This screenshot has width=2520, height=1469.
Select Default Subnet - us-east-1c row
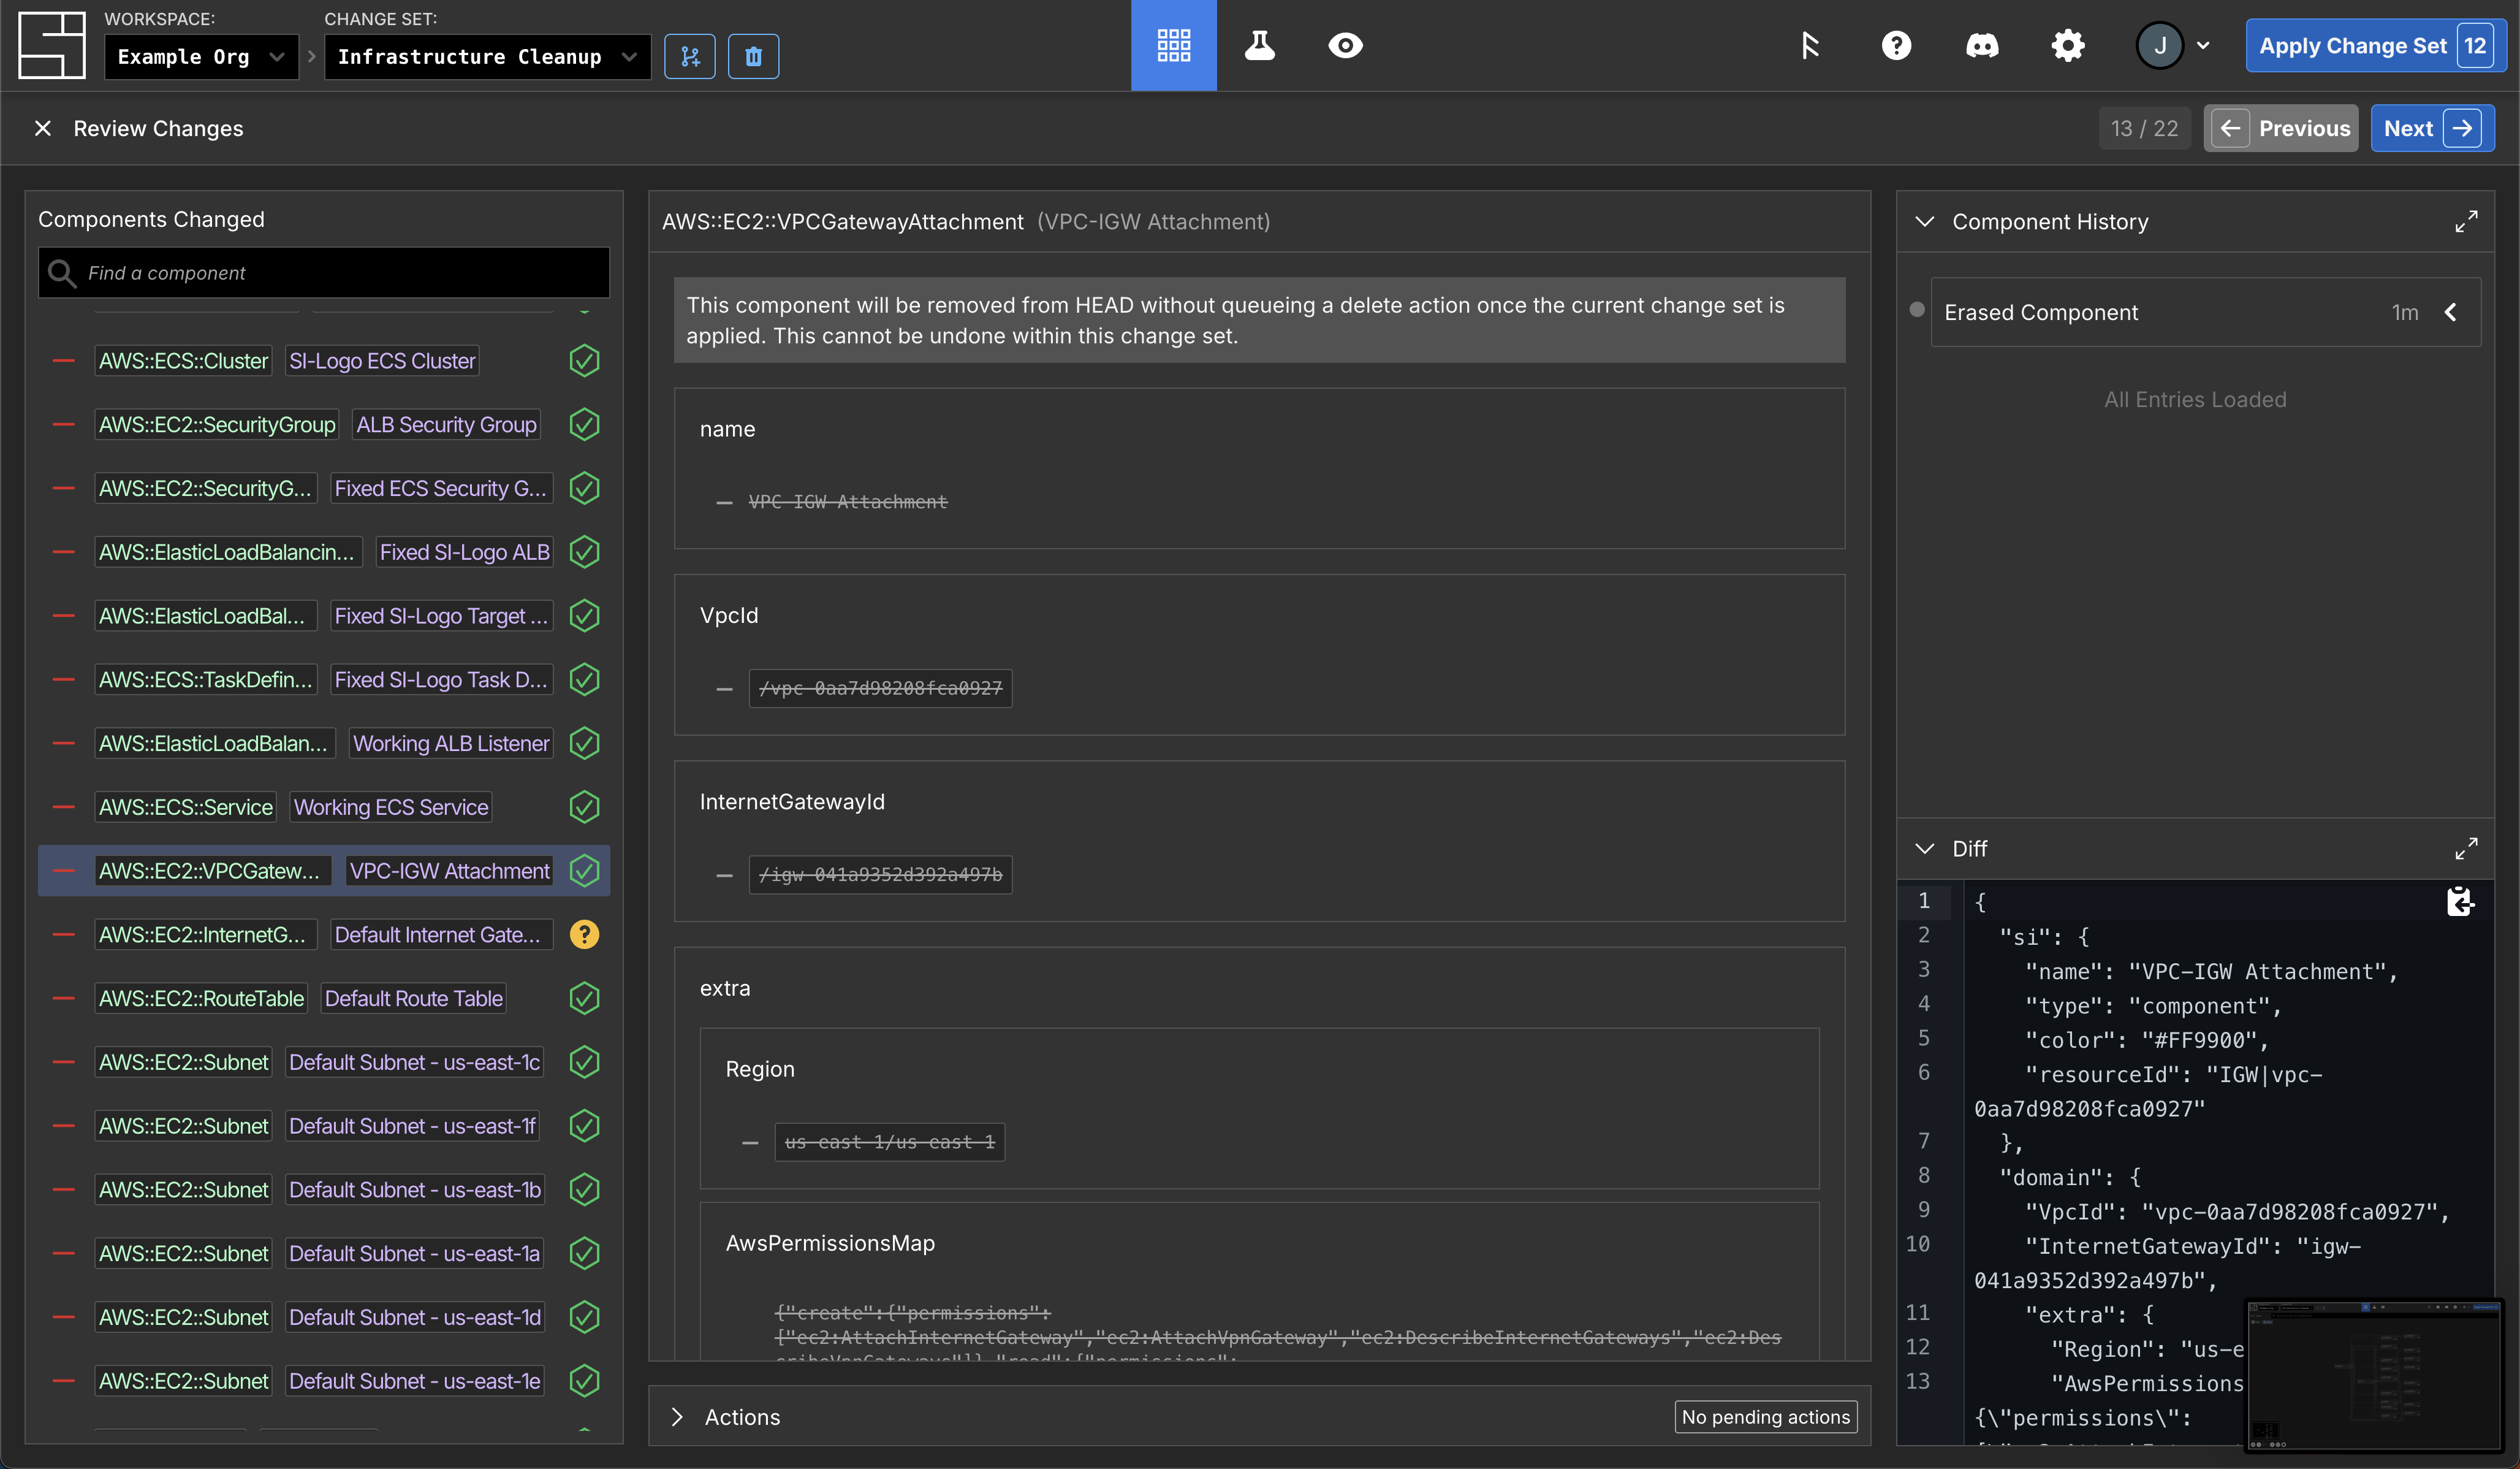click(324, 1062)
